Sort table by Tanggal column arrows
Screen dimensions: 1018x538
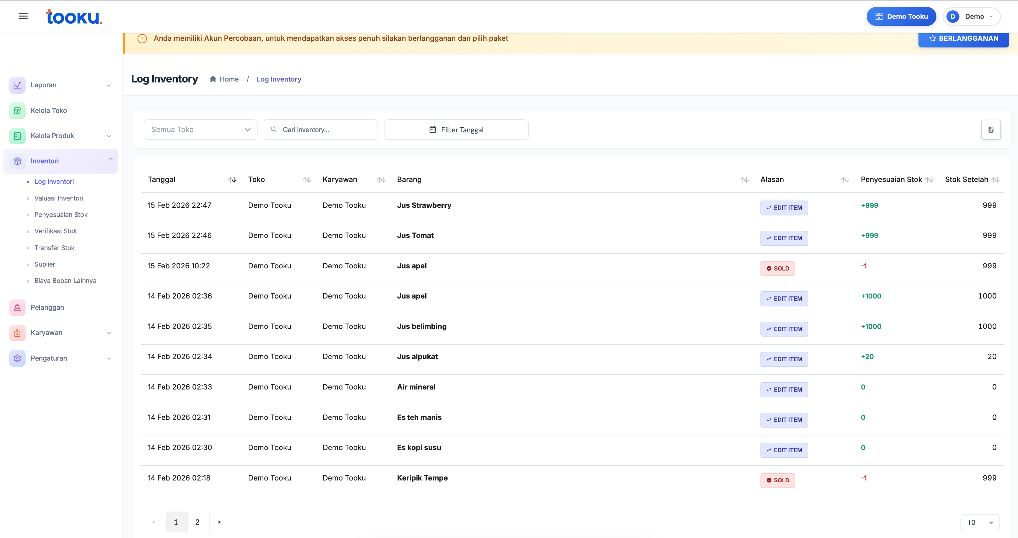point(232,180)
